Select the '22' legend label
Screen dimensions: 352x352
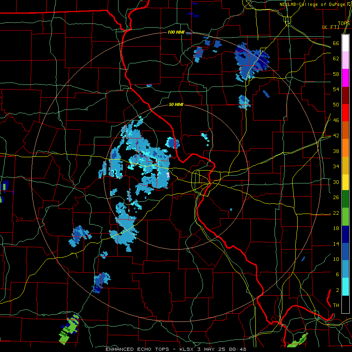pyautogui.click(x=336, y=213)
